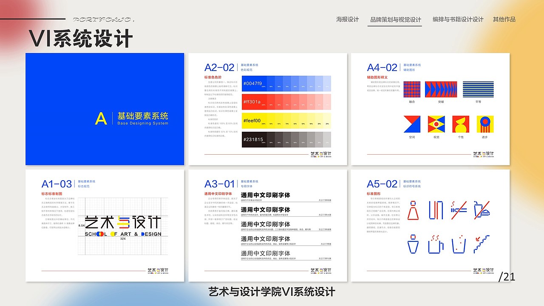The width and height of the screenshot is (544, 306).
Task: Click the no food and drink pictogram
Action: [482, 210]
